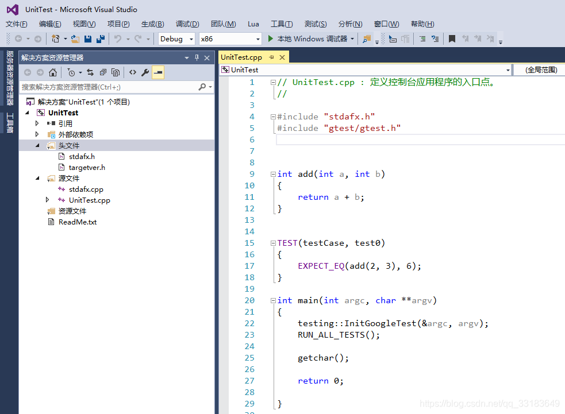Click the pin icon on the UnitTest.cpp tab
This screenshot has height=414, width=565.
coord(272,57)
